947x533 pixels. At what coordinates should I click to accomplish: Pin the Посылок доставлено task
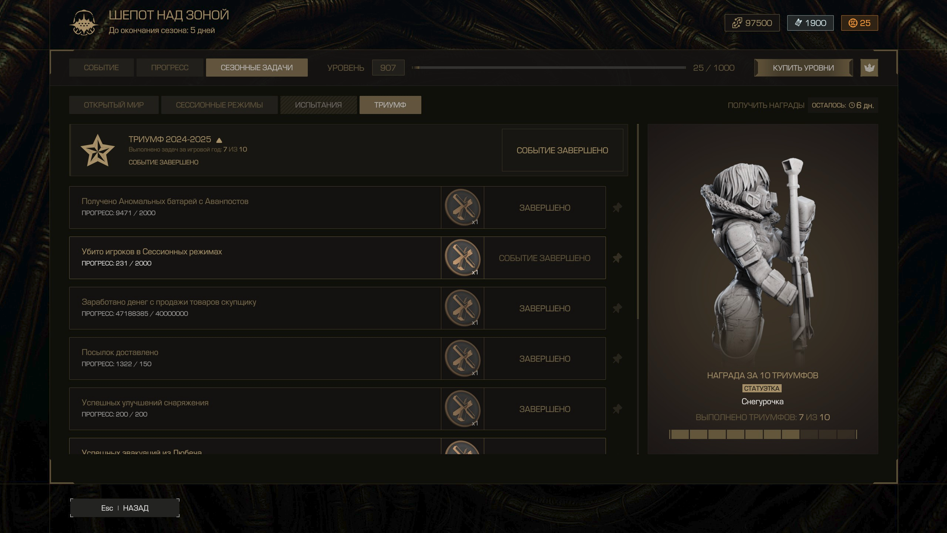[617, 359]
